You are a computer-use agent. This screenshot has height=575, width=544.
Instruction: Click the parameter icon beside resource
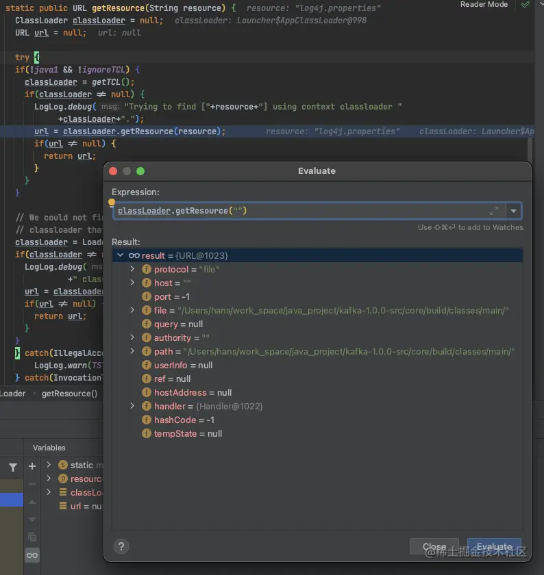[63, 478]
